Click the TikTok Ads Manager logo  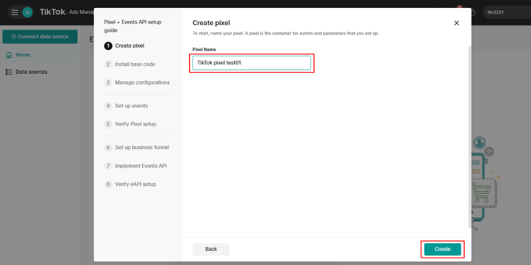(x=67, y=12)
